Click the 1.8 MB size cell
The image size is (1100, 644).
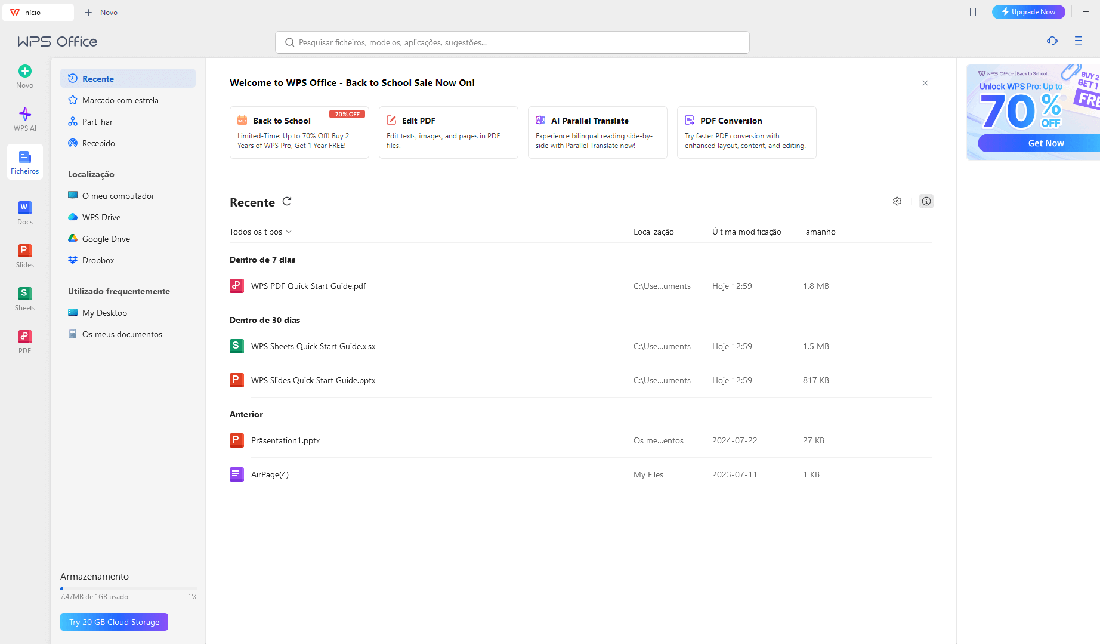click(x=816, y=286)
